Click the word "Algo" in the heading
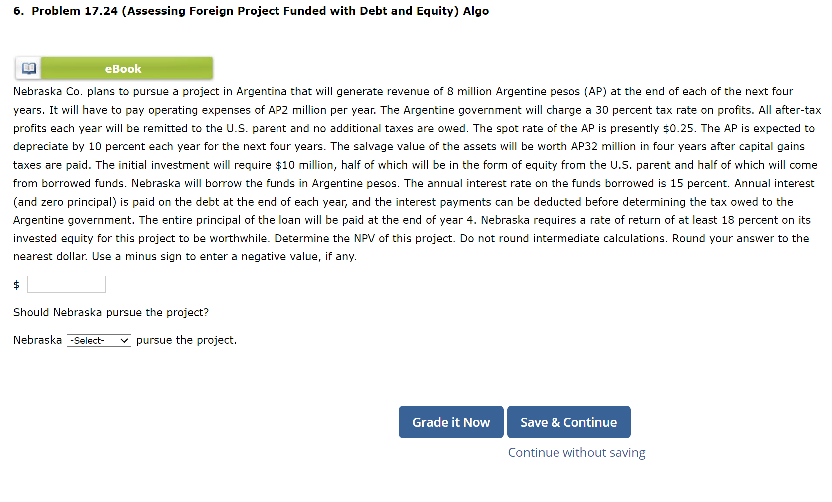This screenshot has height=502, width=832. click(476, 11)
